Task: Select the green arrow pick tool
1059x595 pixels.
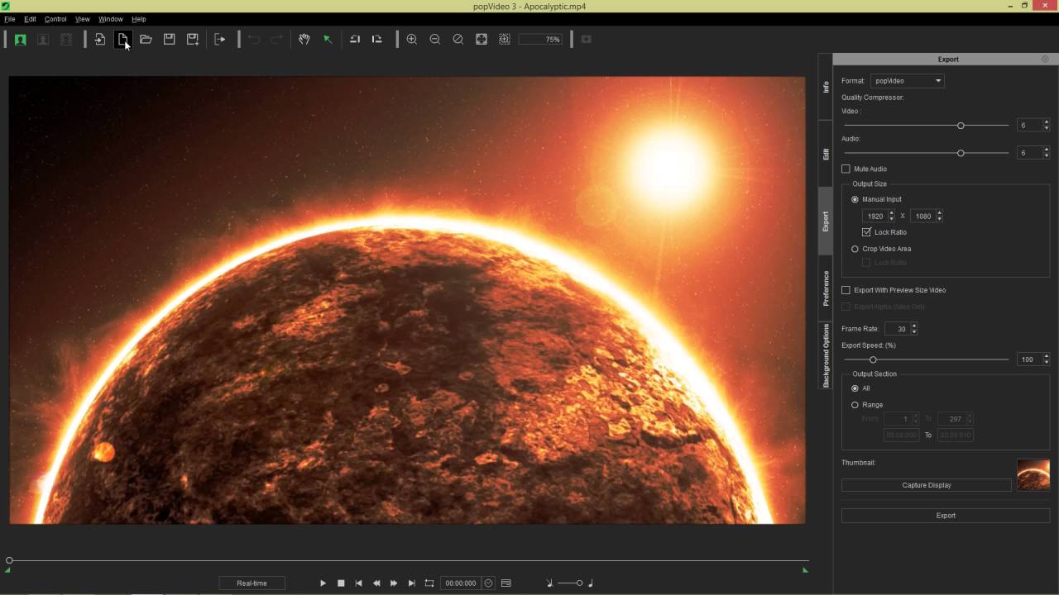Action: pos(328,39)
